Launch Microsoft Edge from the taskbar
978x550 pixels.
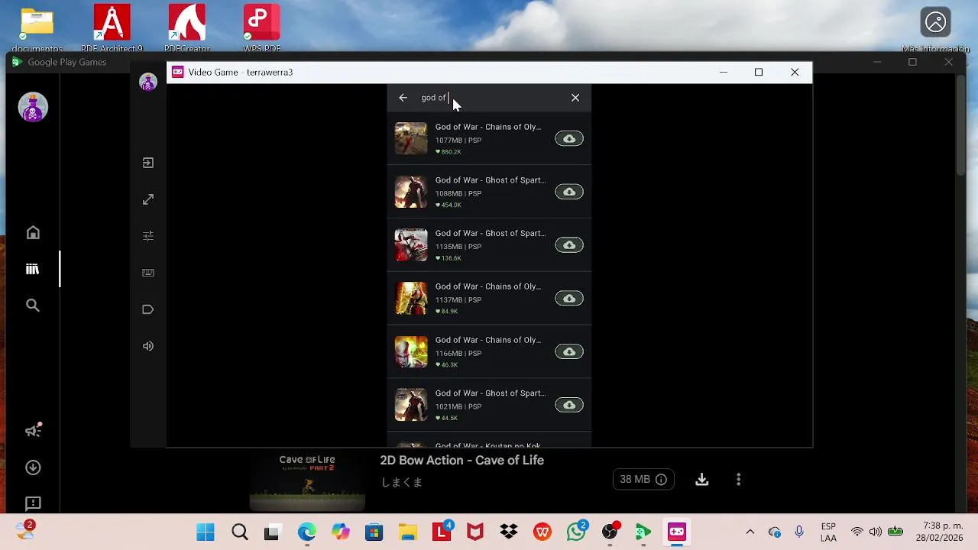(306, 532)
